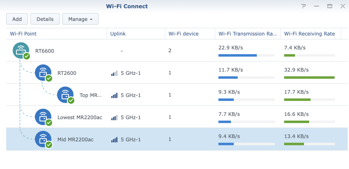This screenshot has width=349, height=169.
Task: Click the RT6600 router icon
Action: [21, 50]
